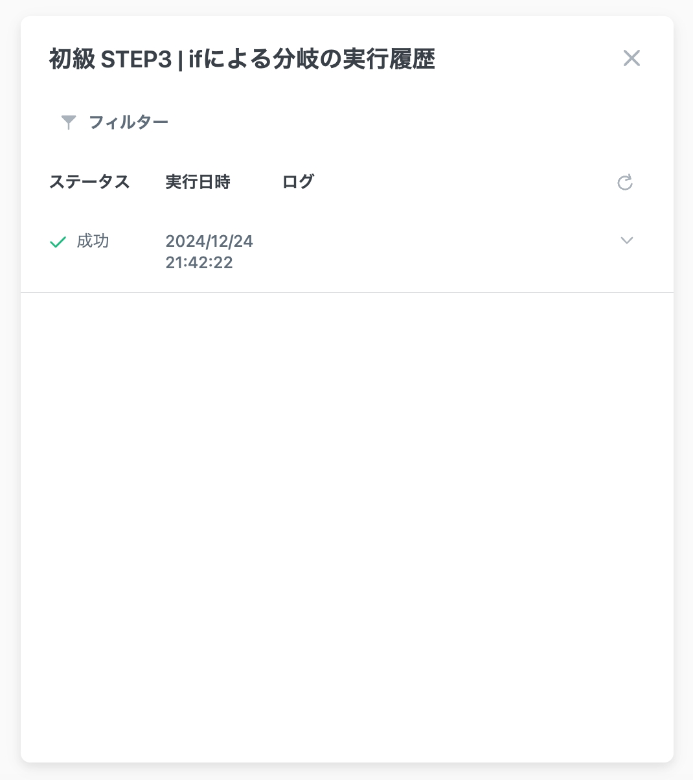Click the funnel filter icon
This screenshot has height=780, width=693.
68,122
